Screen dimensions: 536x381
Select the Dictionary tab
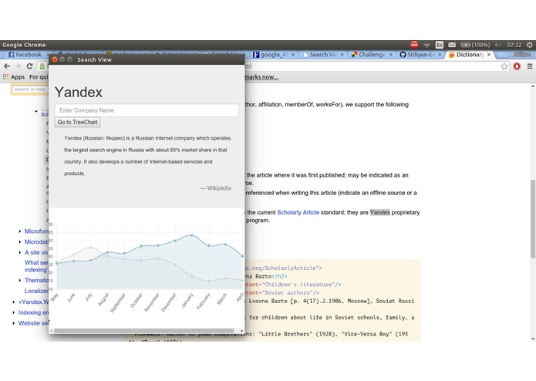pos(470,55)
